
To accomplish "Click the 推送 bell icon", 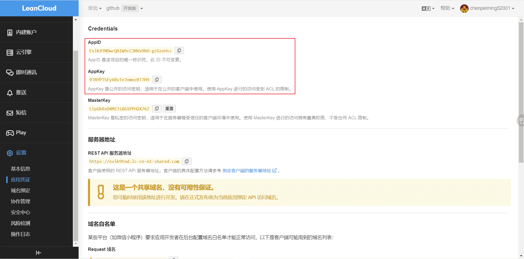I will click(x=10, y=93).
